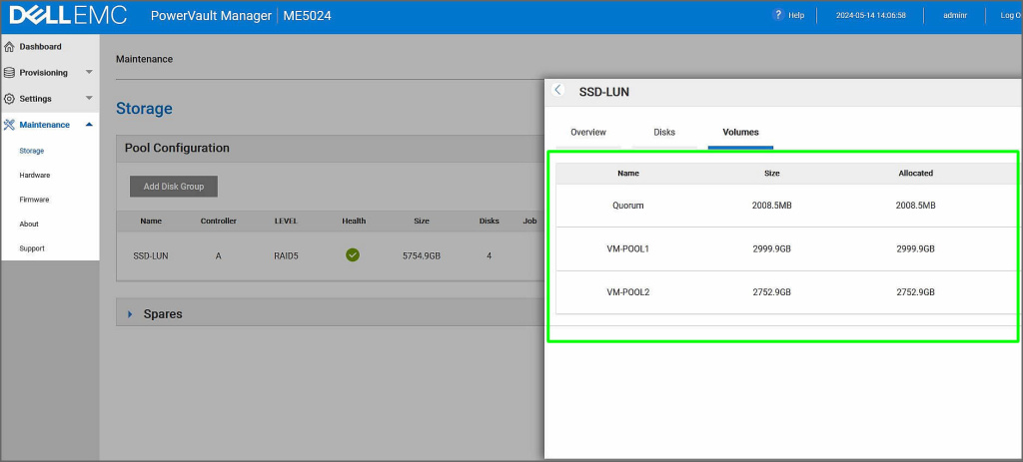Switch to the Overview tab
1023x462 pixels.
click(588, 132)
